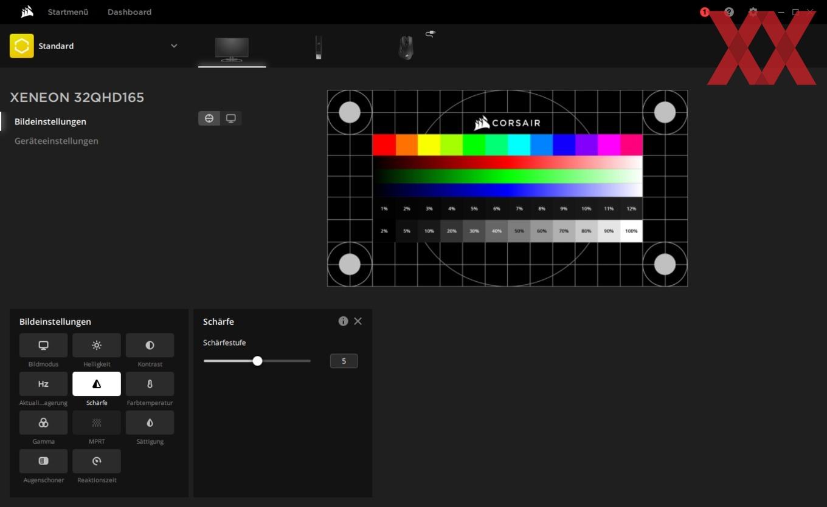Click the info icon in Schärfe panel

coord(343,321)
